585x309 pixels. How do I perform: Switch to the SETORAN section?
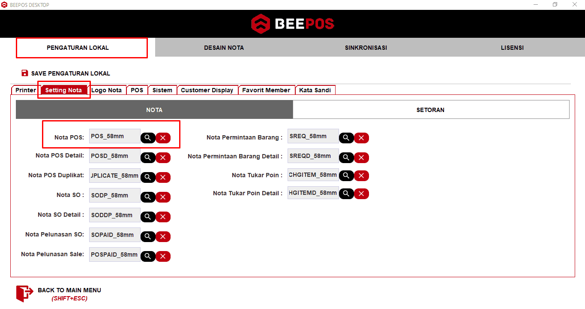pyautogui.click(x=431, y=110)
